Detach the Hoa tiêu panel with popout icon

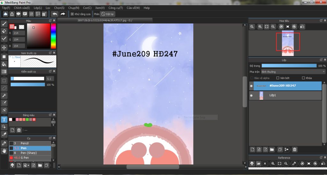(321, 20)
